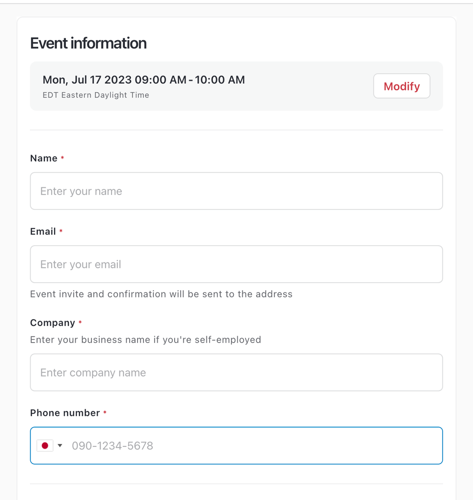Select the Mon, Jul 17 2023 time text

coord(144,80)
